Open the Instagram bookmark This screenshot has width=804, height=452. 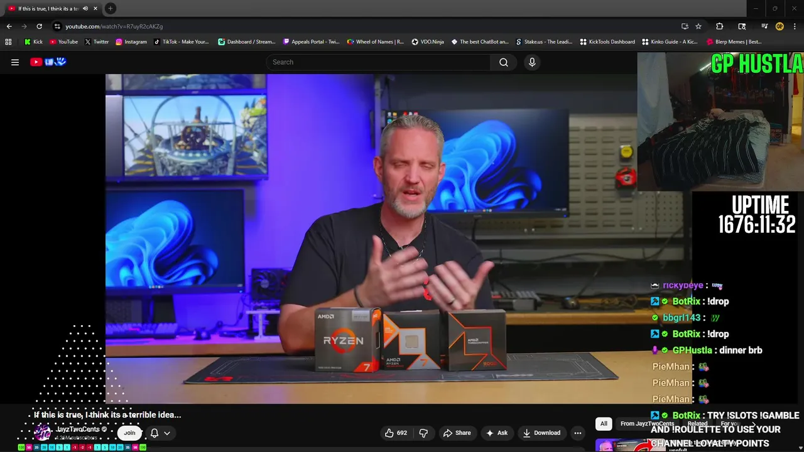coord(131,42)
